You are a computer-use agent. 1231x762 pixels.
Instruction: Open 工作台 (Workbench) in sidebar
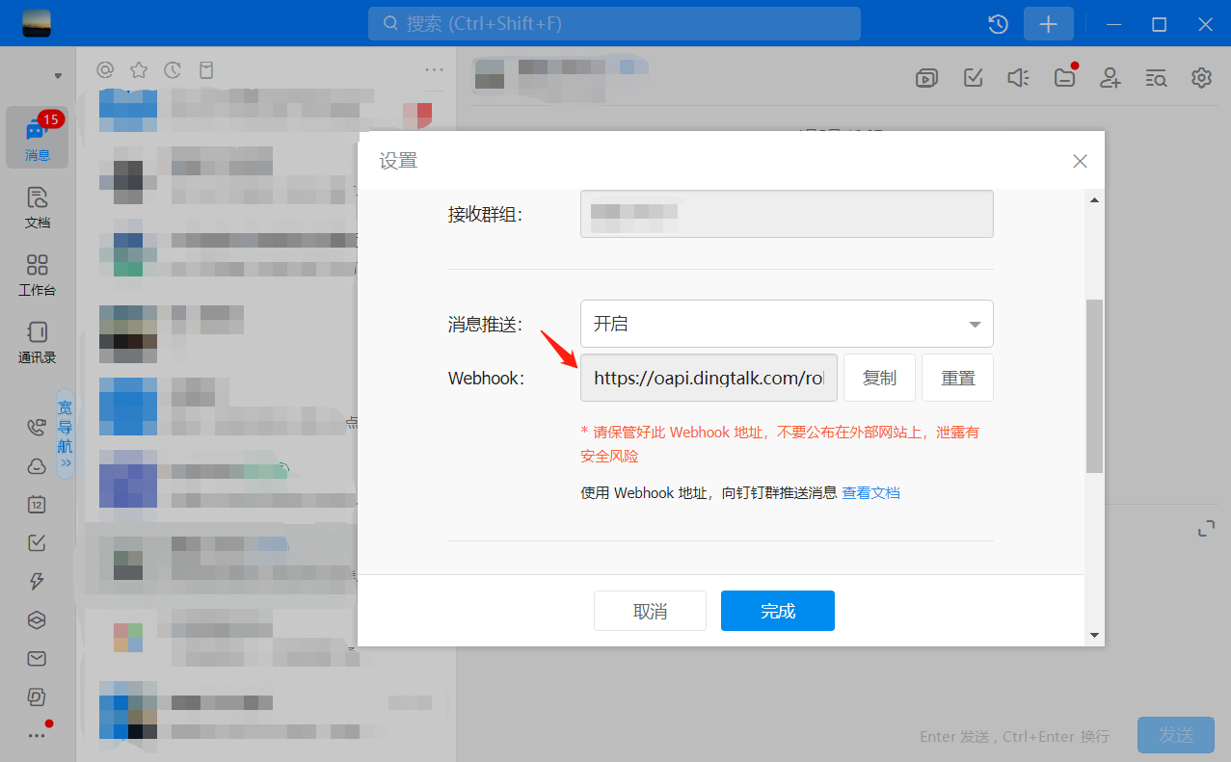click(x=37, y=275)
